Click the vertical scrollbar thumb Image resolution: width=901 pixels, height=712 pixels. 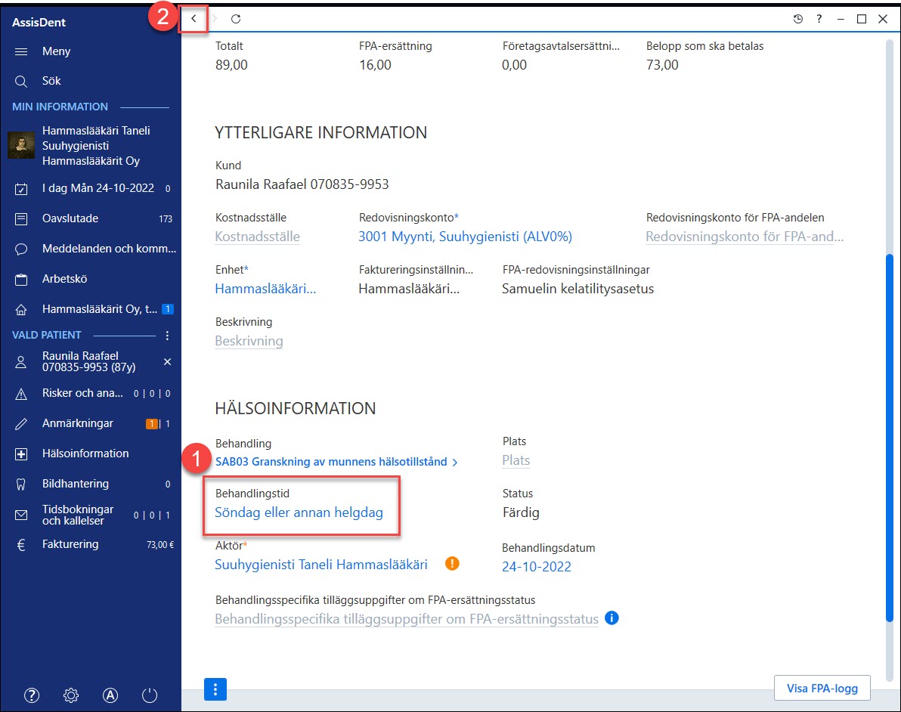pos(890,437)
